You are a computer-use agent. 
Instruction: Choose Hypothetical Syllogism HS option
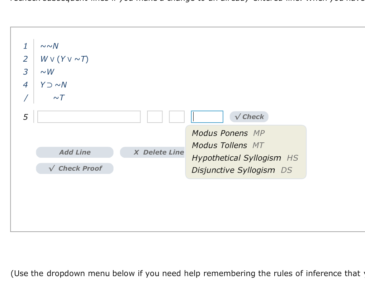[237, 158]
